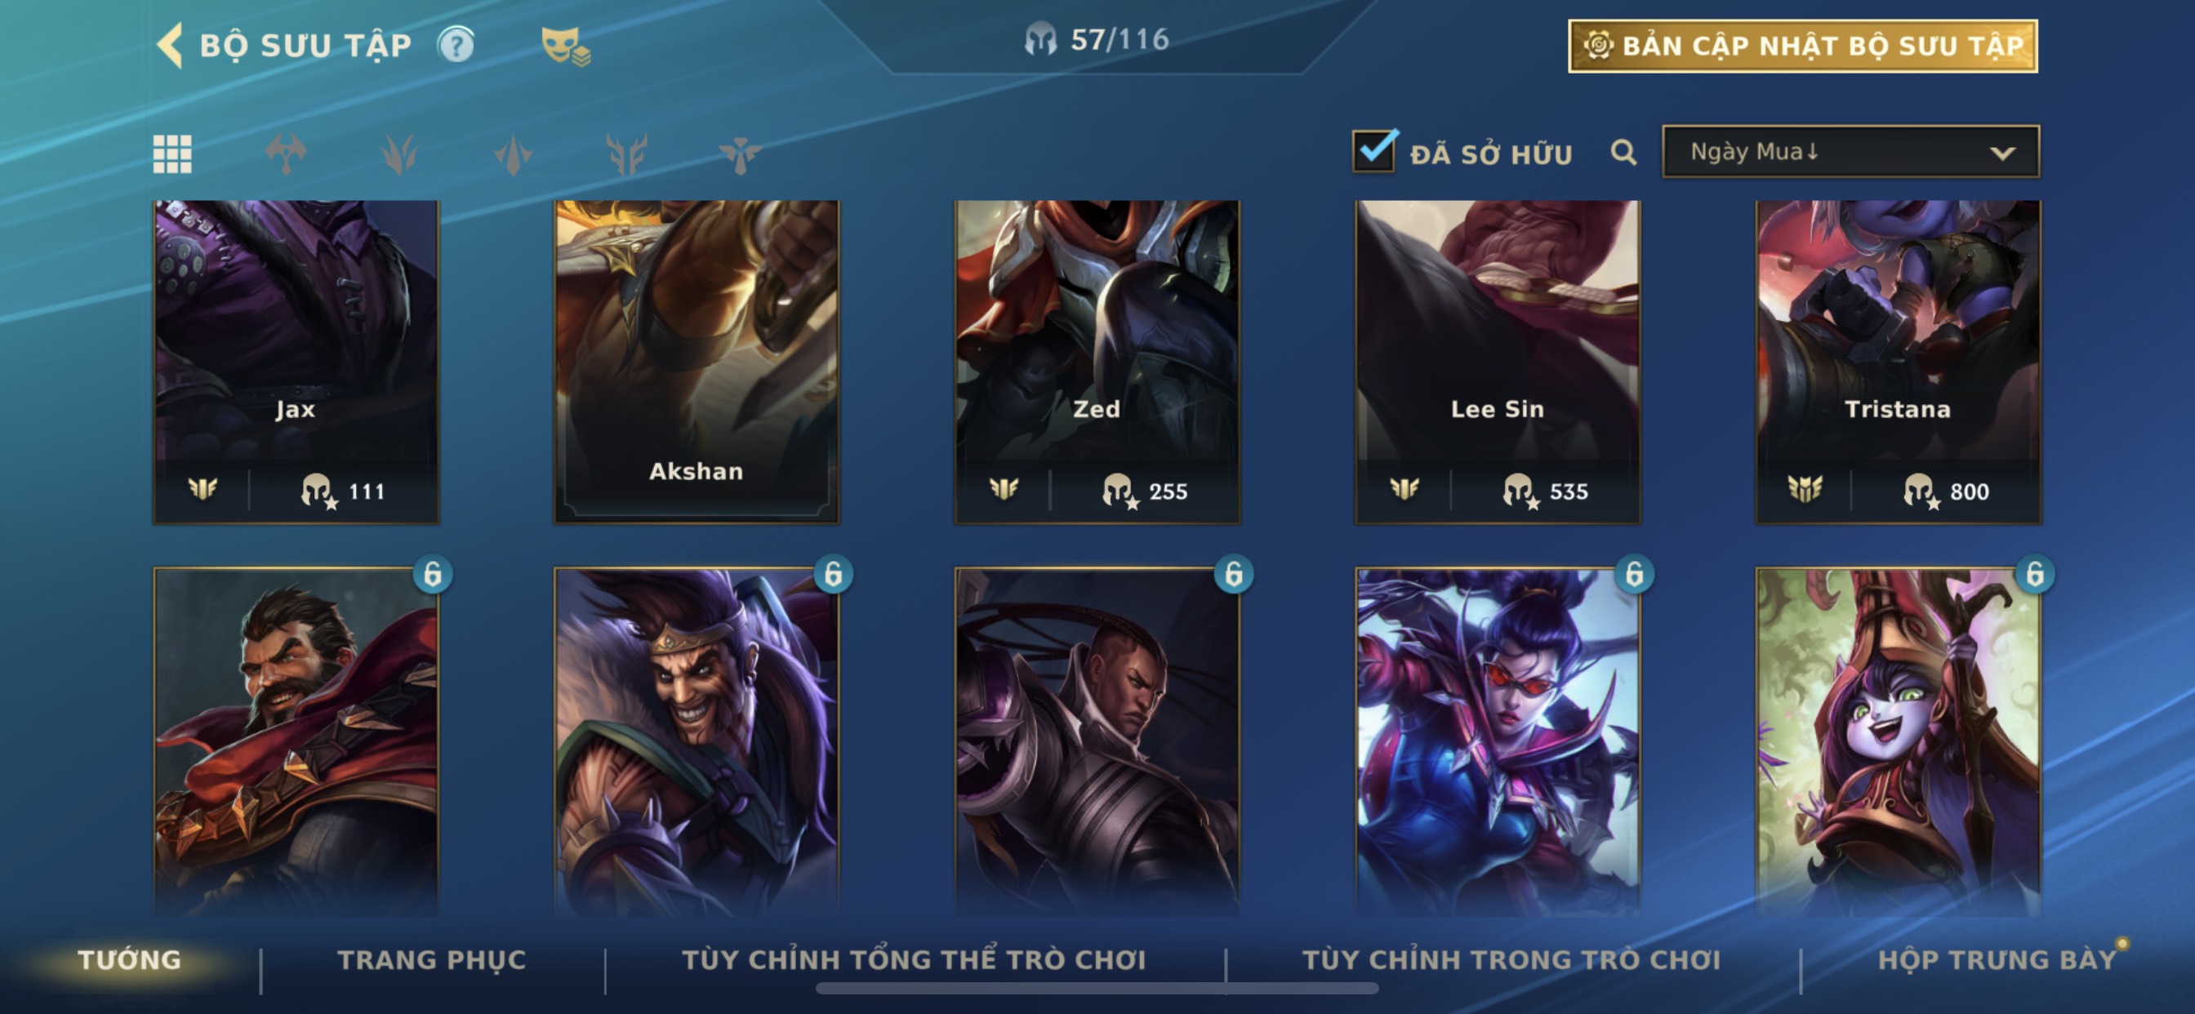The height and width of the screenshot is (1014, 2195).
Task: Select the Tristana champion card
Action: click(1898, 362)
